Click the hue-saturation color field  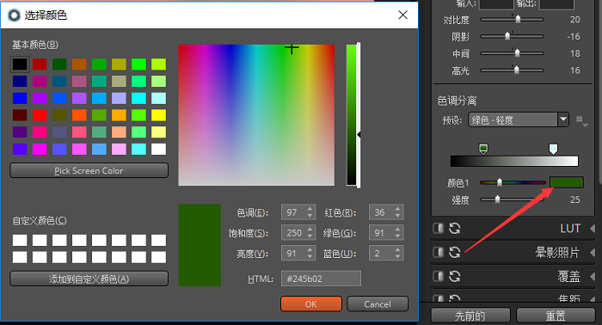point(256,114)
